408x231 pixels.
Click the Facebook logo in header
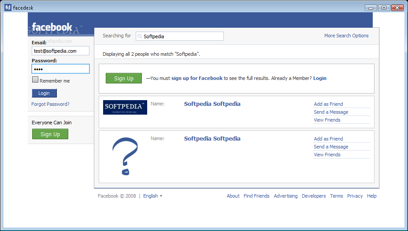[x=52, y=27]
